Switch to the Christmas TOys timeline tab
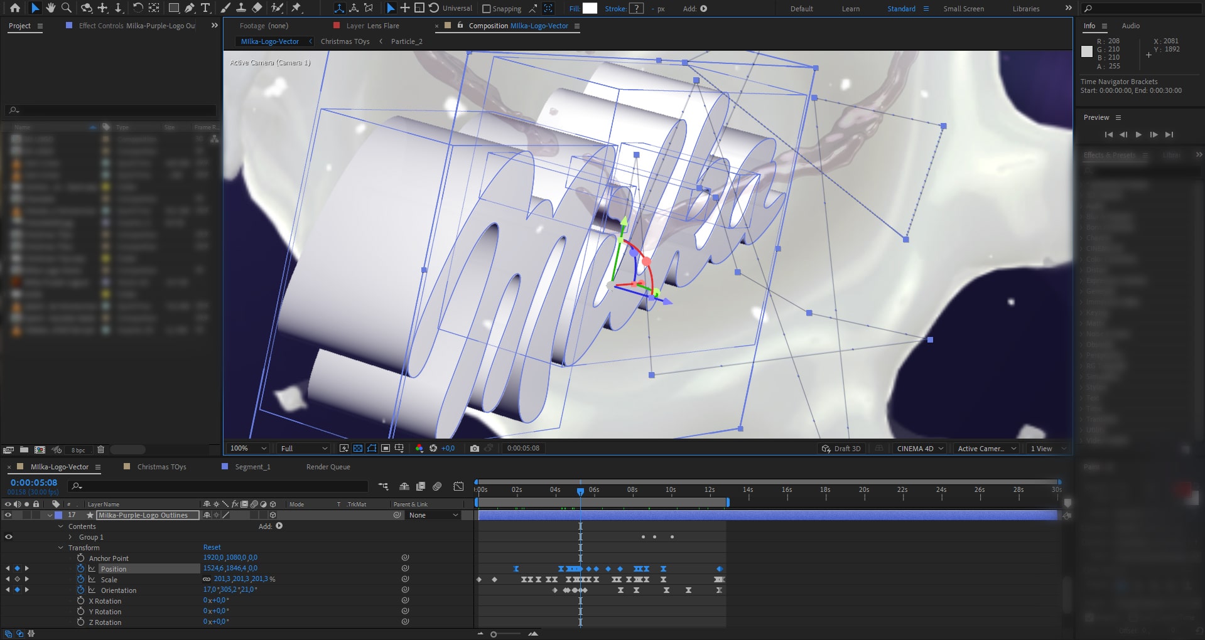 click(x=161, y=467)
